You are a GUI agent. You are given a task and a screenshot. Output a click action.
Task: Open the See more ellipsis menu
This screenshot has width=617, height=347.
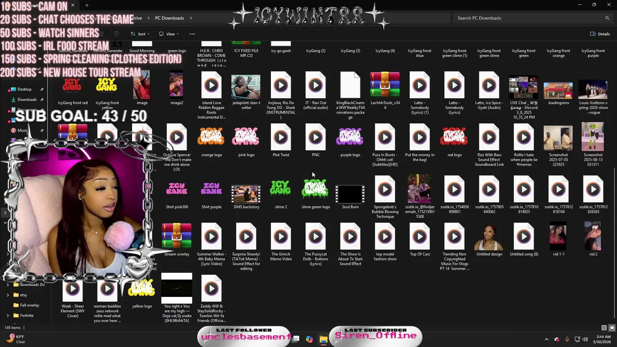[192, 34]
